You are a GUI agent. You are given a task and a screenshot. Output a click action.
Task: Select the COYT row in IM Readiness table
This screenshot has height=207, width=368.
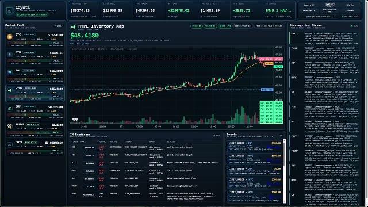145,196
